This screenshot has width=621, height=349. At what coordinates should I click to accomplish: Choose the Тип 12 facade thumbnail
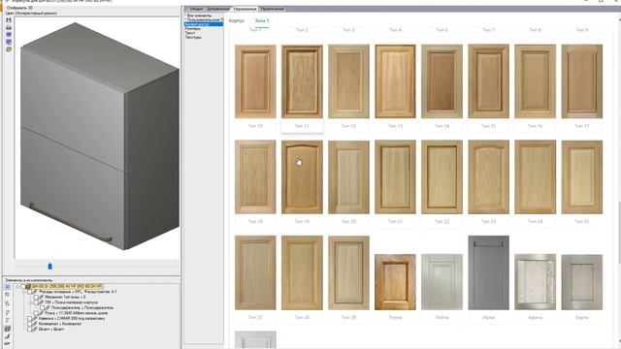(348, 81)
